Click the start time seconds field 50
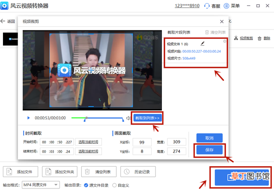274x191 pixels. [x=60, y=142]
